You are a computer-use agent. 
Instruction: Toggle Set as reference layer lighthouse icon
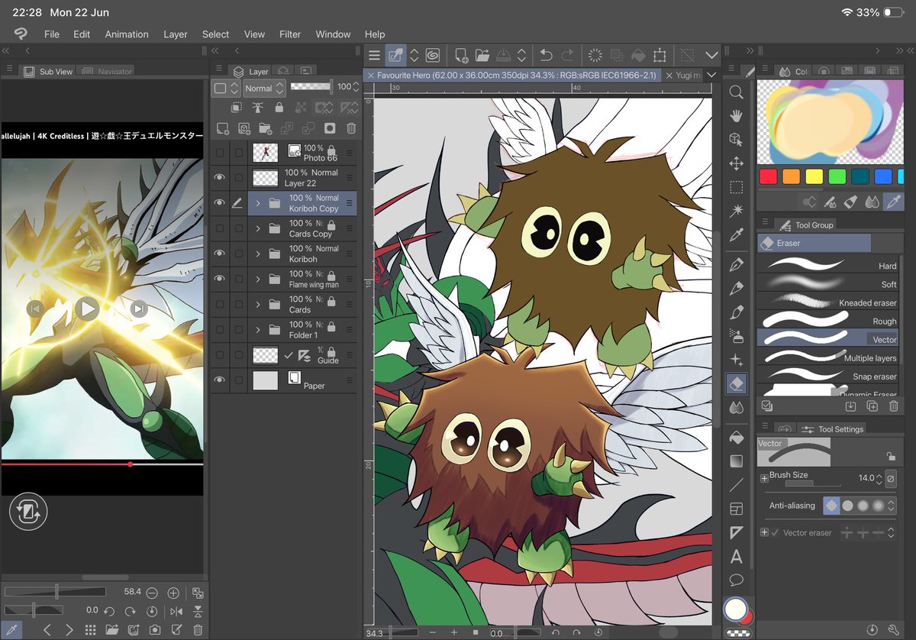pyautogui.click(x=259, y=108)
